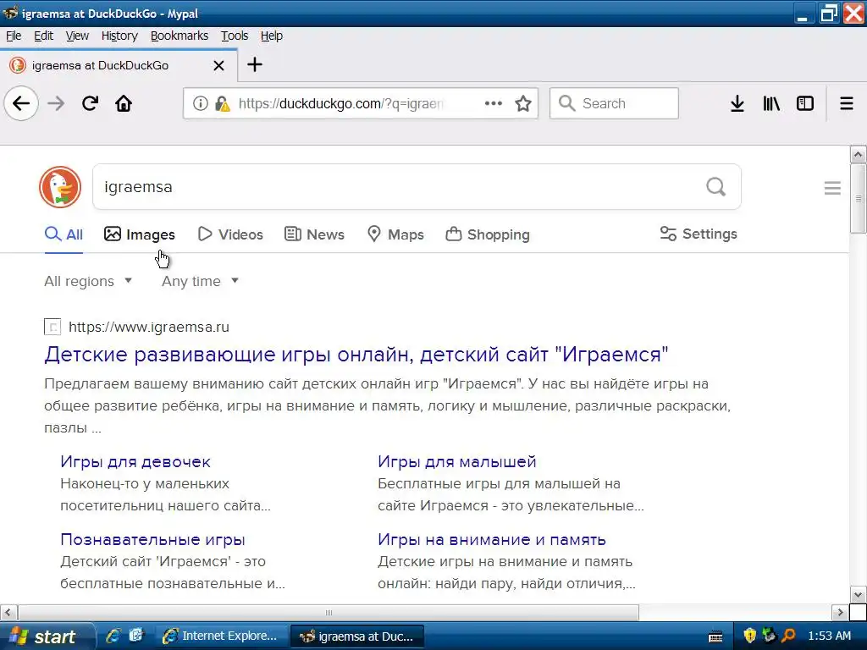
Task: Open the Edit menu
Action: coord(44,36)
